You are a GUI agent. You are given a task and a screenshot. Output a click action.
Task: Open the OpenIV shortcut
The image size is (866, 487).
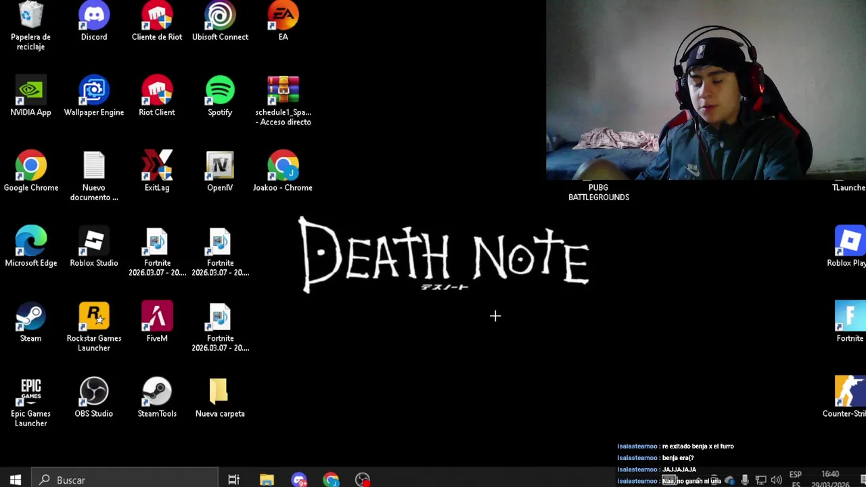tap(220, 172)
